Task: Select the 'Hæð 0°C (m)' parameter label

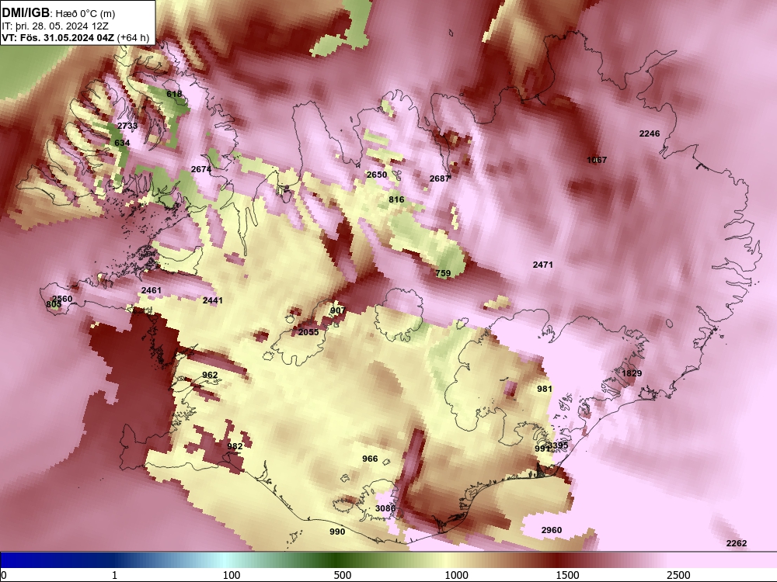Action: [x=85, y=14]
